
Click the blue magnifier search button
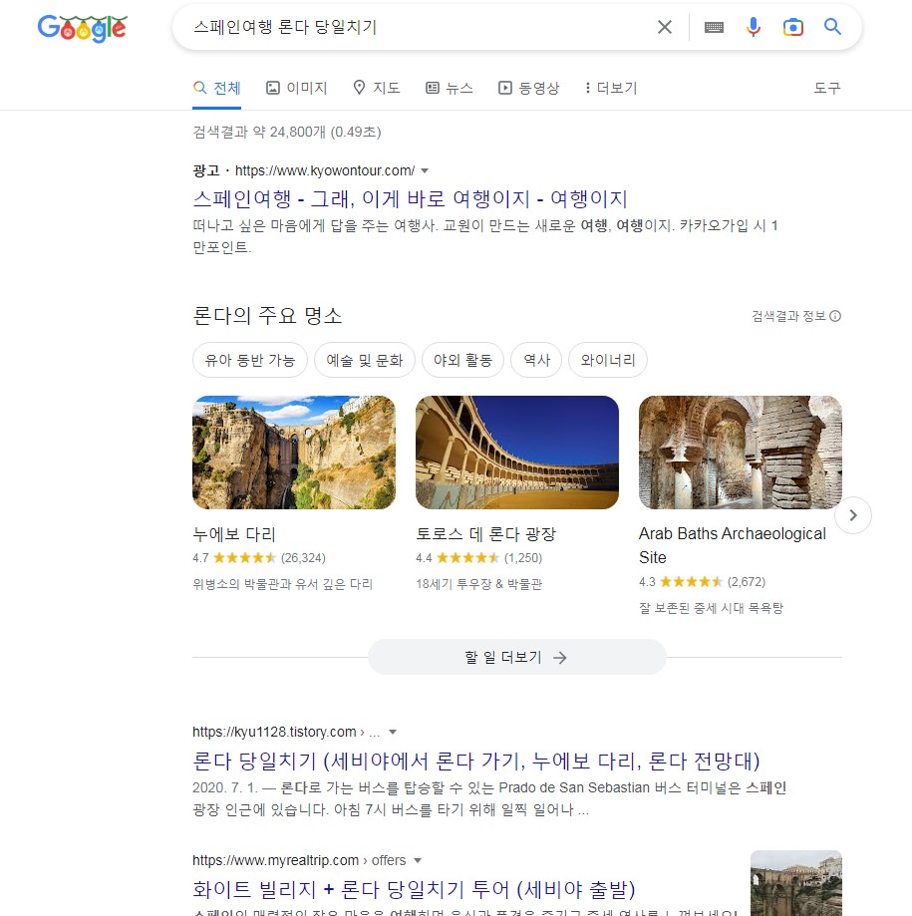coord(832,27)
